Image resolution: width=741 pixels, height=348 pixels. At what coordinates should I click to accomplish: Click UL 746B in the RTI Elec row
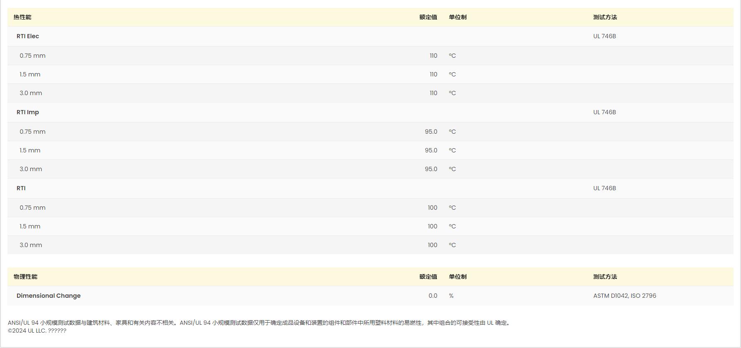coord(604,36)
